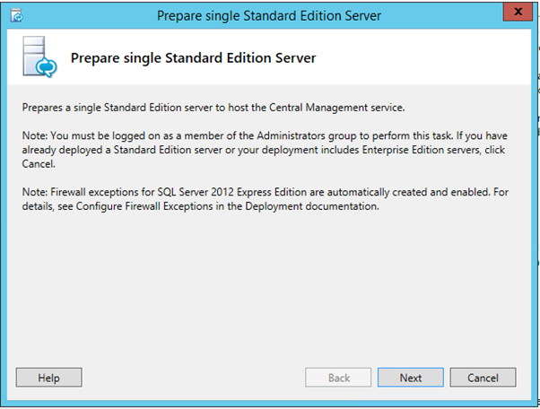
Task: Click the server refresh icon in the header
Action: (39, 57)
